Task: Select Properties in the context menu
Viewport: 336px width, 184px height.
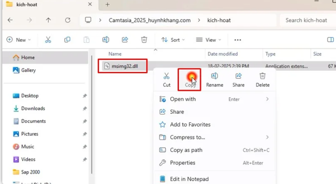Action: [x=182, y=163]
